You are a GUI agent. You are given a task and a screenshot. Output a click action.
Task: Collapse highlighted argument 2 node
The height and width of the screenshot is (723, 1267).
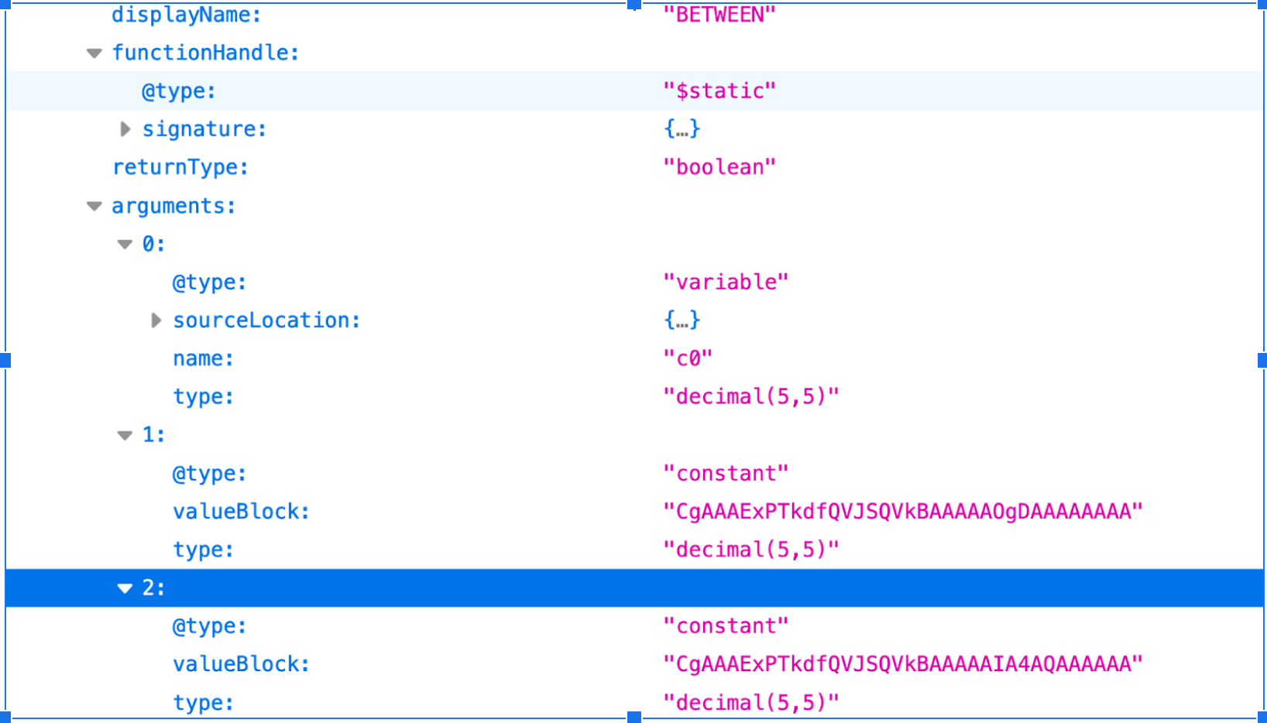pos(125,589)
